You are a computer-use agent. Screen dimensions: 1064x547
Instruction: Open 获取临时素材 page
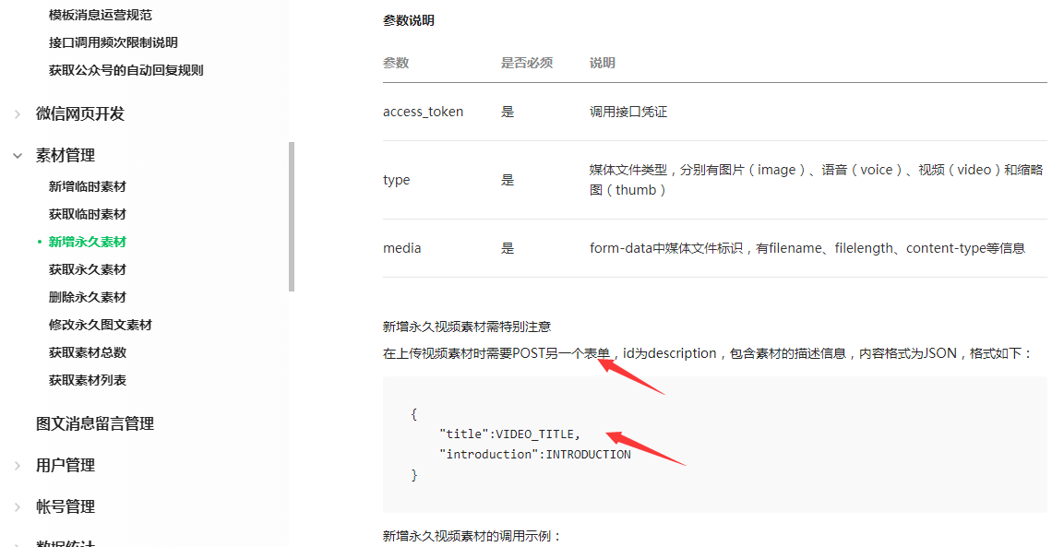tap(88, 214)
